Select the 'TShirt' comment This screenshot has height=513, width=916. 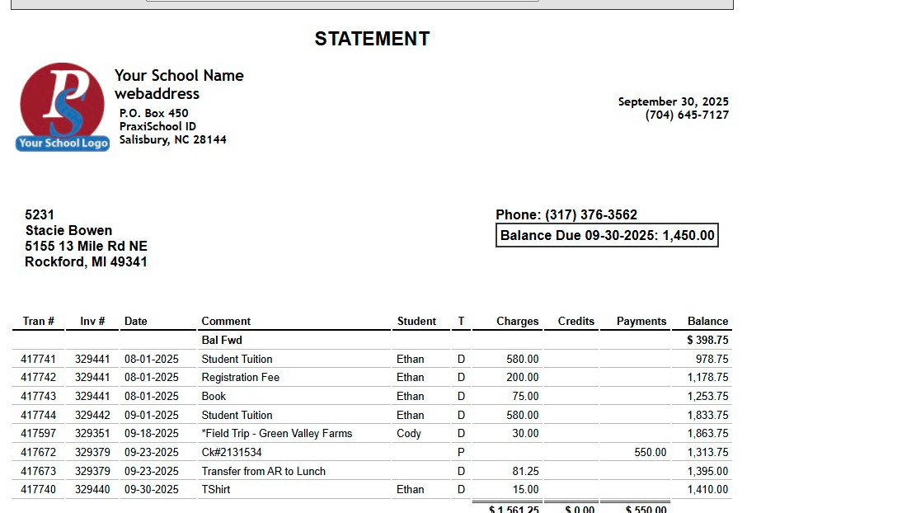point(216,490)
